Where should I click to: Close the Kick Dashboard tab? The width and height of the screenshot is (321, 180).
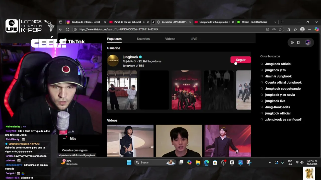click(x=275, y=22)
